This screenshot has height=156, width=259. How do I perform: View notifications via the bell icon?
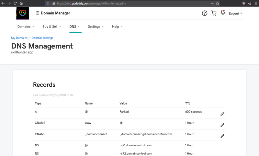pyautogui.click(x=223, y=12)
